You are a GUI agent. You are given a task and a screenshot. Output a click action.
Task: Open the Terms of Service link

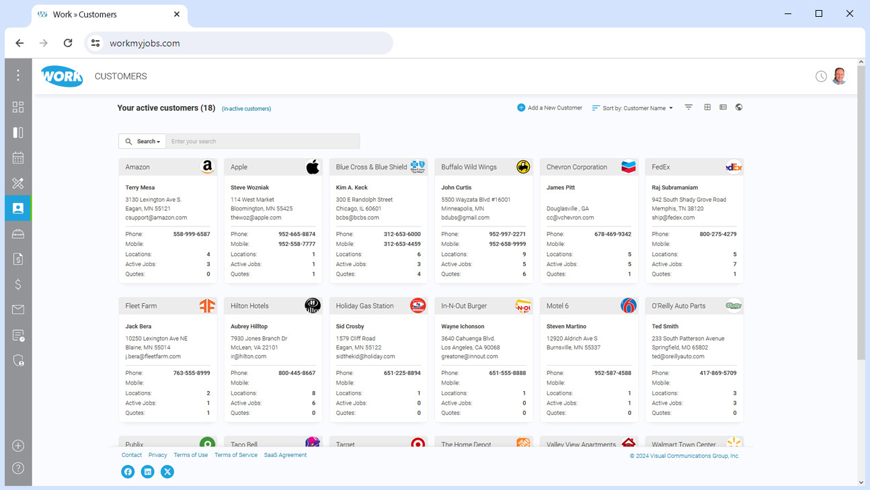236,455
